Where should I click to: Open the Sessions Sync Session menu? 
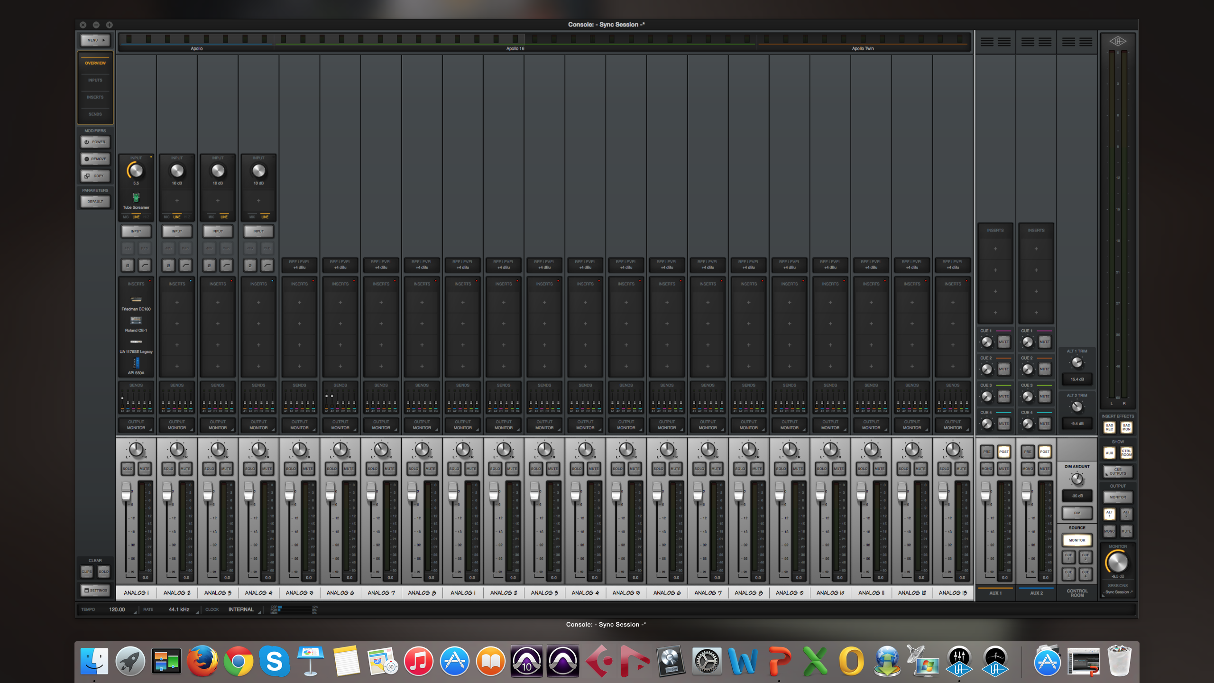click(1118, 592)
